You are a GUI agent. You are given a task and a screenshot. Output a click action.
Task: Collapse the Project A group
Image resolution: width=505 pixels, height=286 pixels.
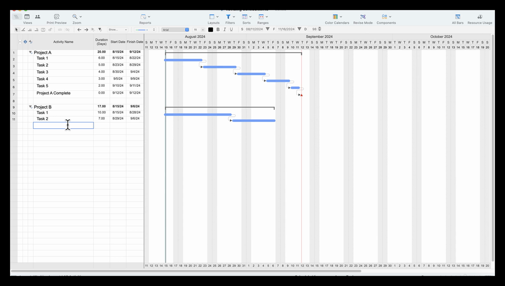[31, 52]
